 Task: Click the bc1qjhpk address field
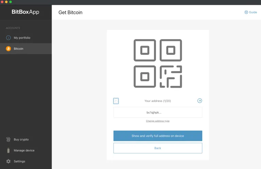coord(158,112)
